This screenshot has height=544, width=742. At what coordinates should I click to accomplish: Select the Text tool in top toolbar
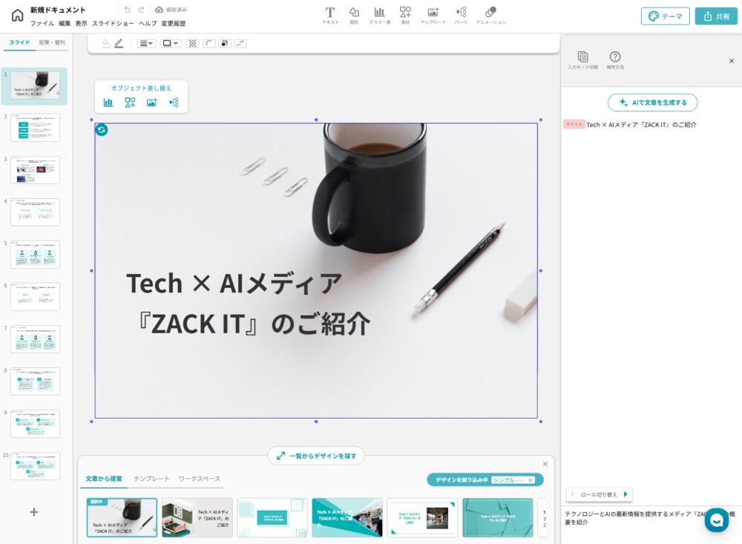[x=330, y=15]
